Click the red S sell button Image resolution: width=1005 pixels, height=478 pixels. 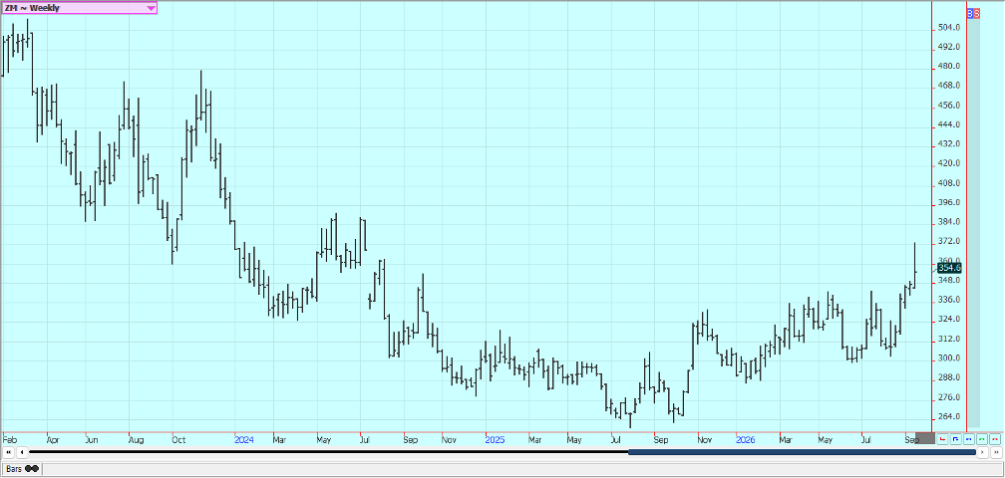click(x=976, y=13)
